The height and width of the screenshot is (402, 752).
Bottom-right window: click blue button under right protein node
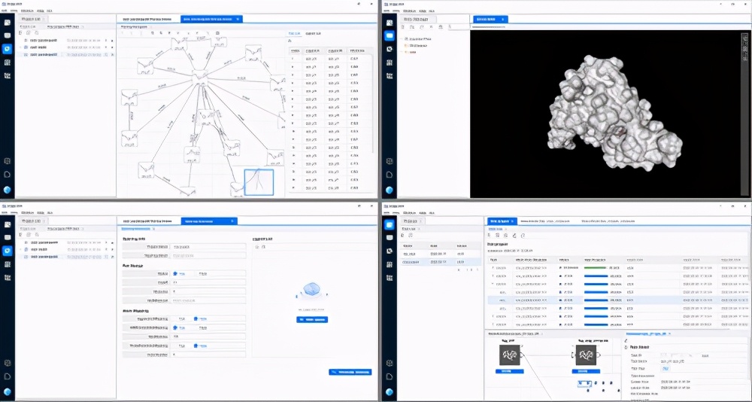586,371
